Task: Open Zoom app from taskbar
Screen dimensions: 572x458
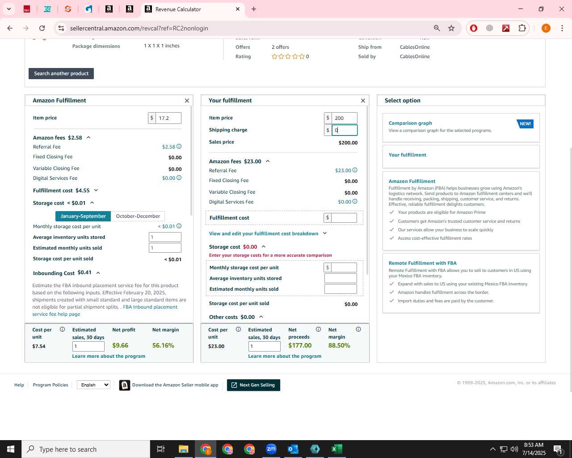Action: 271,449
